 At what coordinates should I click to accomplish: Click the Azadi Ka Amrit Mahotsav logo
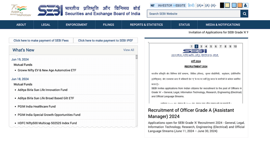pos(20,10)
